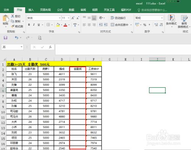Decrease font size with small A
Viewport: 191px width, 150px height.
[x=78, y=18]
